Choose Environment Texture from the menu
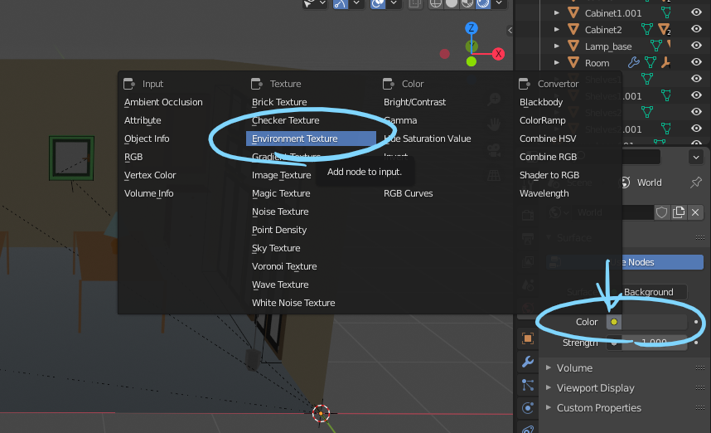Screen dimensions: 711x433 [311, 139]
